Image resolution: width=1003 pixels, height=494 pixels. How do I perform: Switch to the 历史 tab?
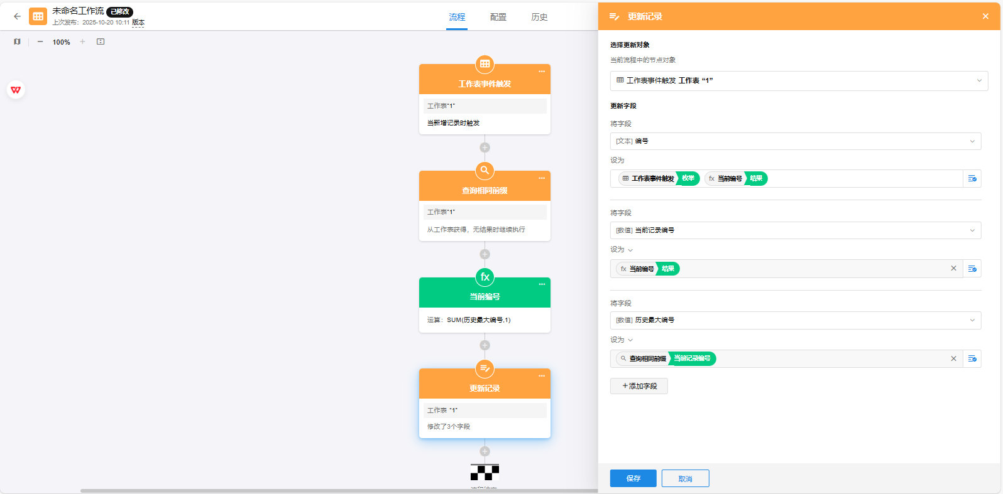point(539,17)
